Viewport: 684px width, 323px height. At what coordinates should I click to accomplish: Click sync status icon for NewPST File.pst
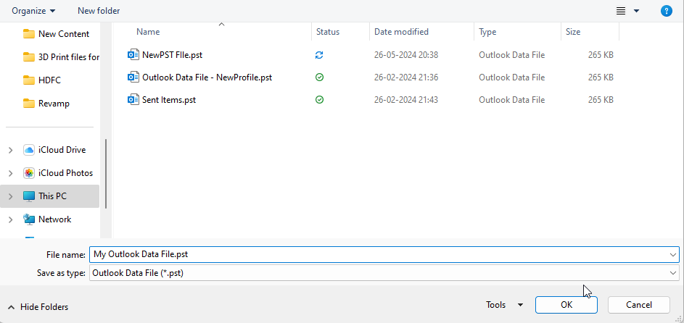coord(319,55)
